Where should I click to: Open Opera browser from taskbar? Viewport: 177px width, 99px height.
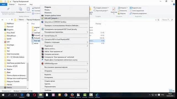[x=34, y=95]
